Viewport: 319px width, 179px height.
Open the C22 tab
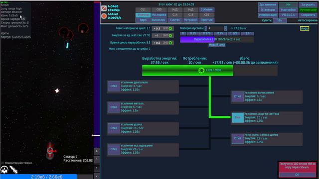click(206, 15)
